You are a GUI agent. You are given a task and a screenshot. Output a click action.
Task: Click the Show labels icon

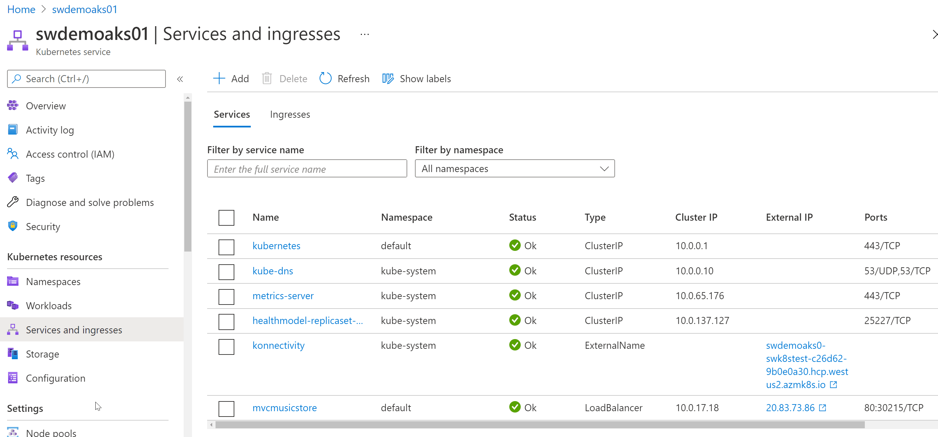click(x=388, y=78)
